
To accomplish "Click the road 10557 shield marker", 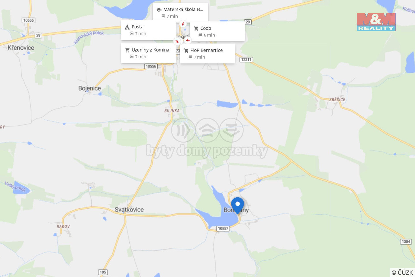I will 223,229.
